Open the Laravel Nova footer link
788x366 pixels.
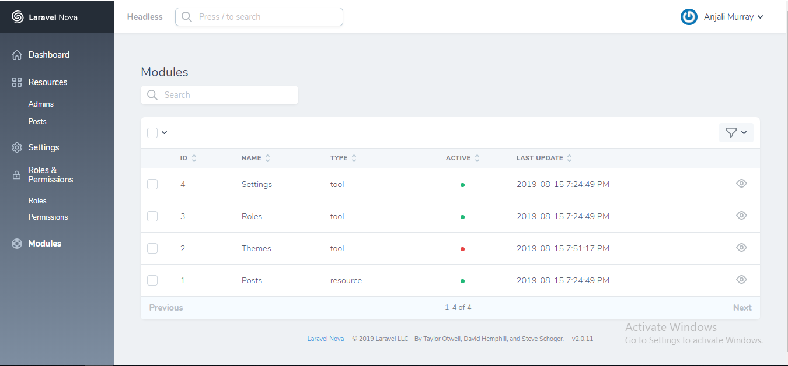click(x=326, y=339)
